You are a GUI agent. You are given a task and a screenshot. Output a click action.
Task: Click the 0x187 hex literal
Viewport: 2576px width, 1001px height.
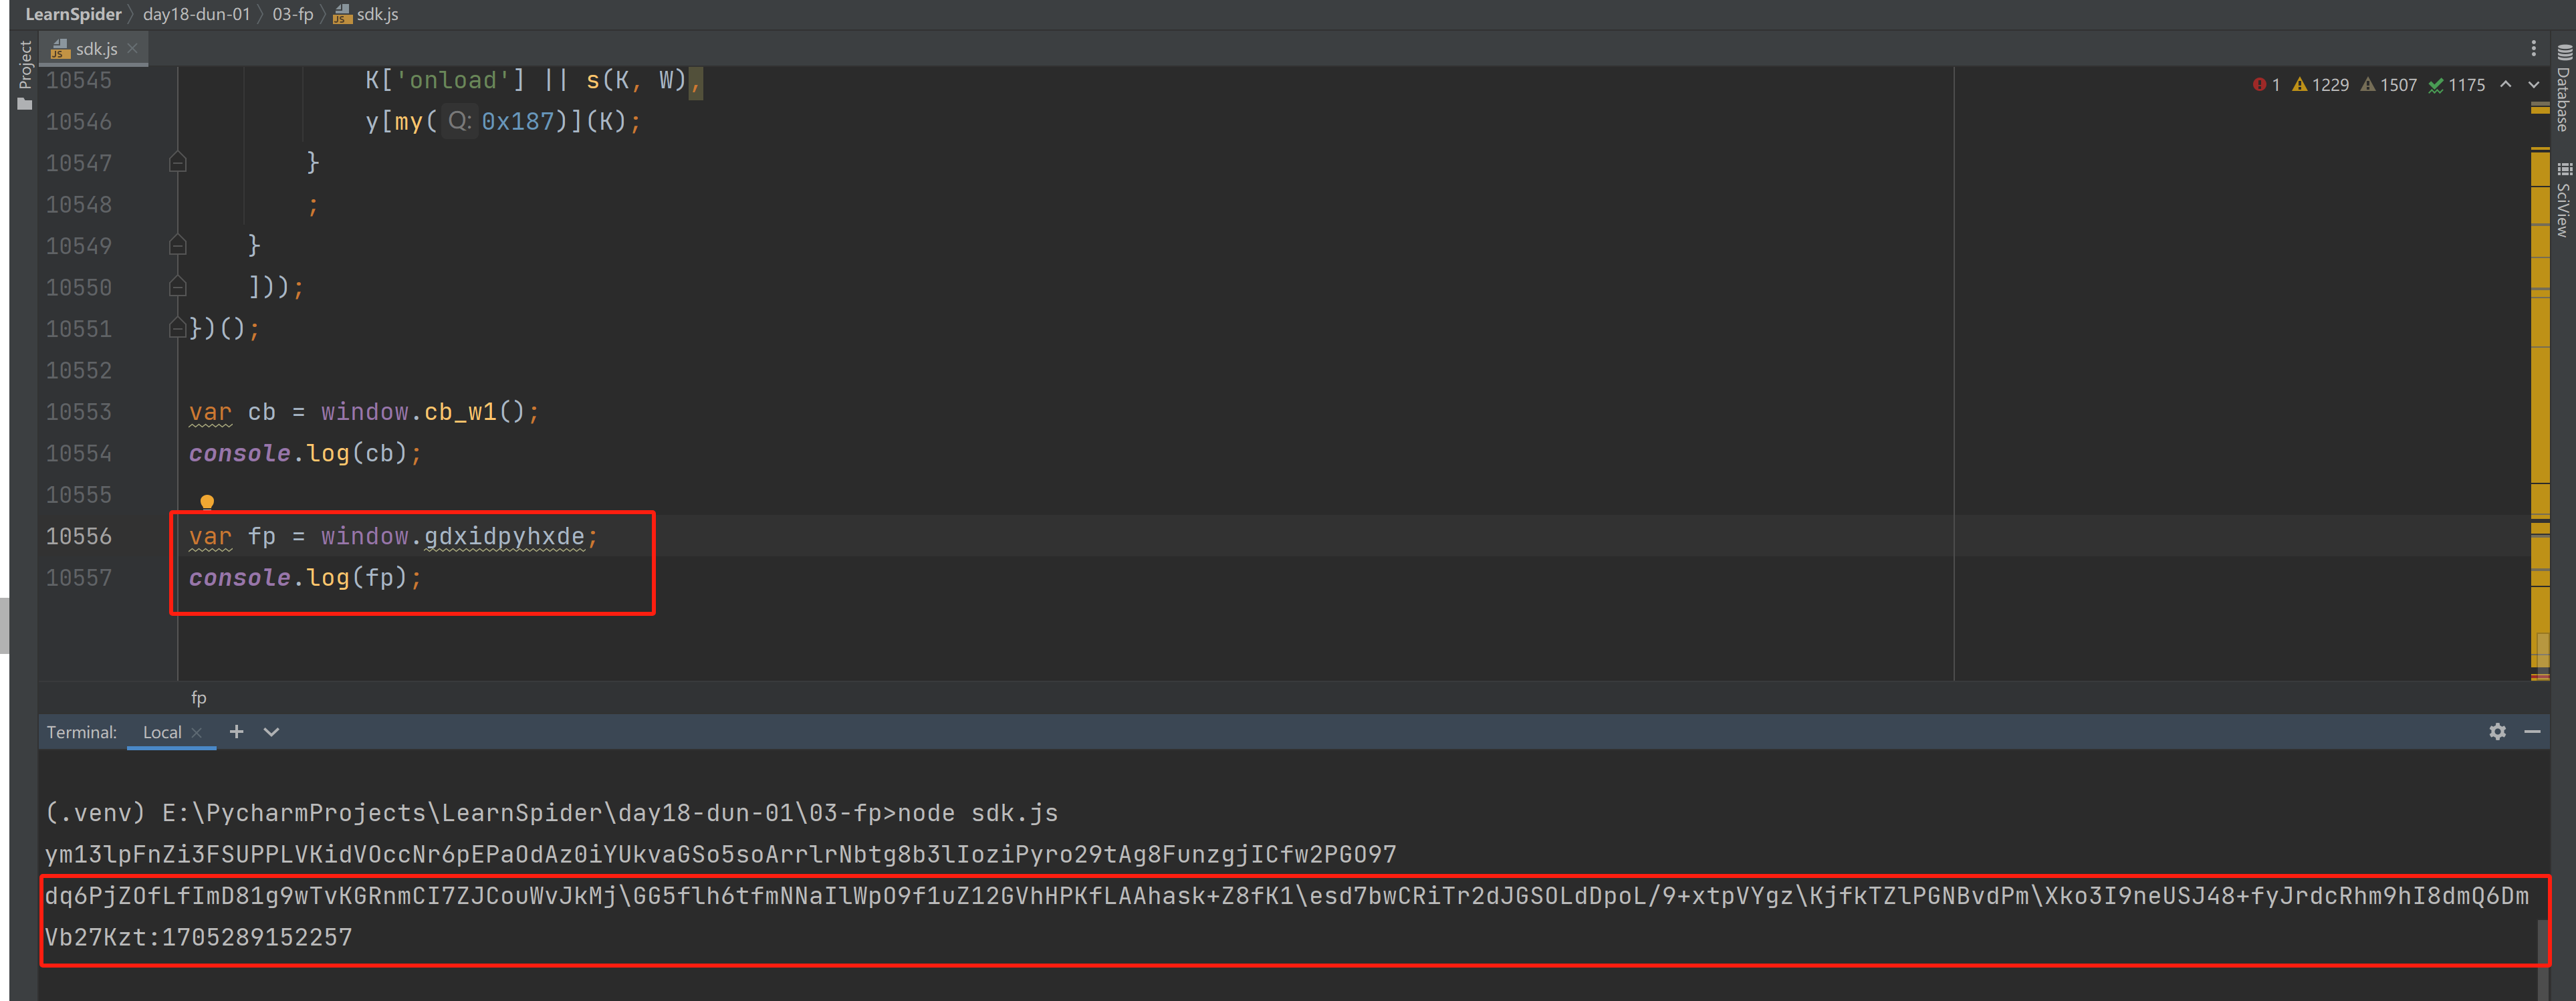pos(518,121)
